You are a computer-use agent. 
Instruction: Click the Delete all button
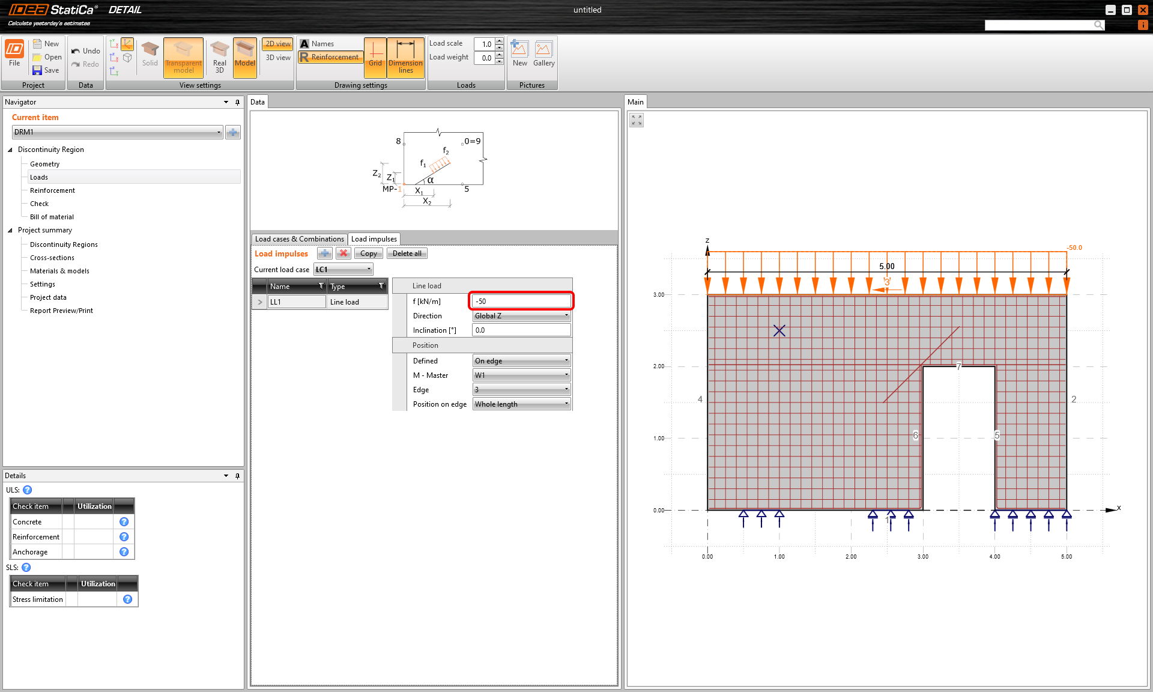pyautogui.click(x=407, y=253)
